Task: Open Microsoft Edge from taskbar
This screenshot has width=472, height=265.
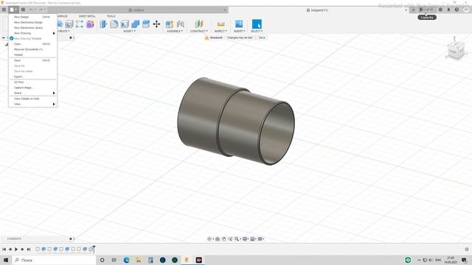Action: [126, 260]
